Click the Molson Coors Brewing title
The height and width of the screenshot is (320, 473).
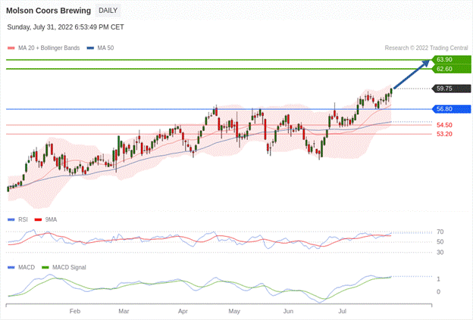pos(49,11)
